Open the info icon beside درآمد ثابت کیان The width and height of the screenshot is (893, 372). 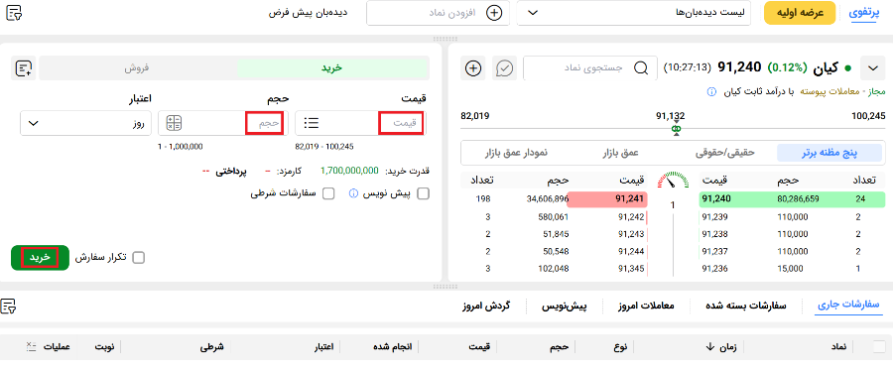(x=711, y=91)
